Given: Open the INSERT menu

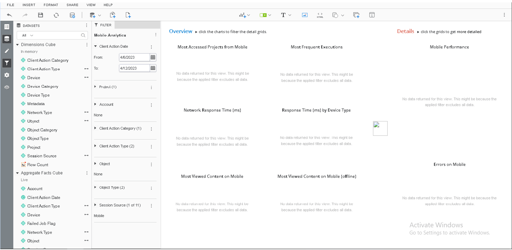Looking at the screenshot, I should [x=29, y=5].
